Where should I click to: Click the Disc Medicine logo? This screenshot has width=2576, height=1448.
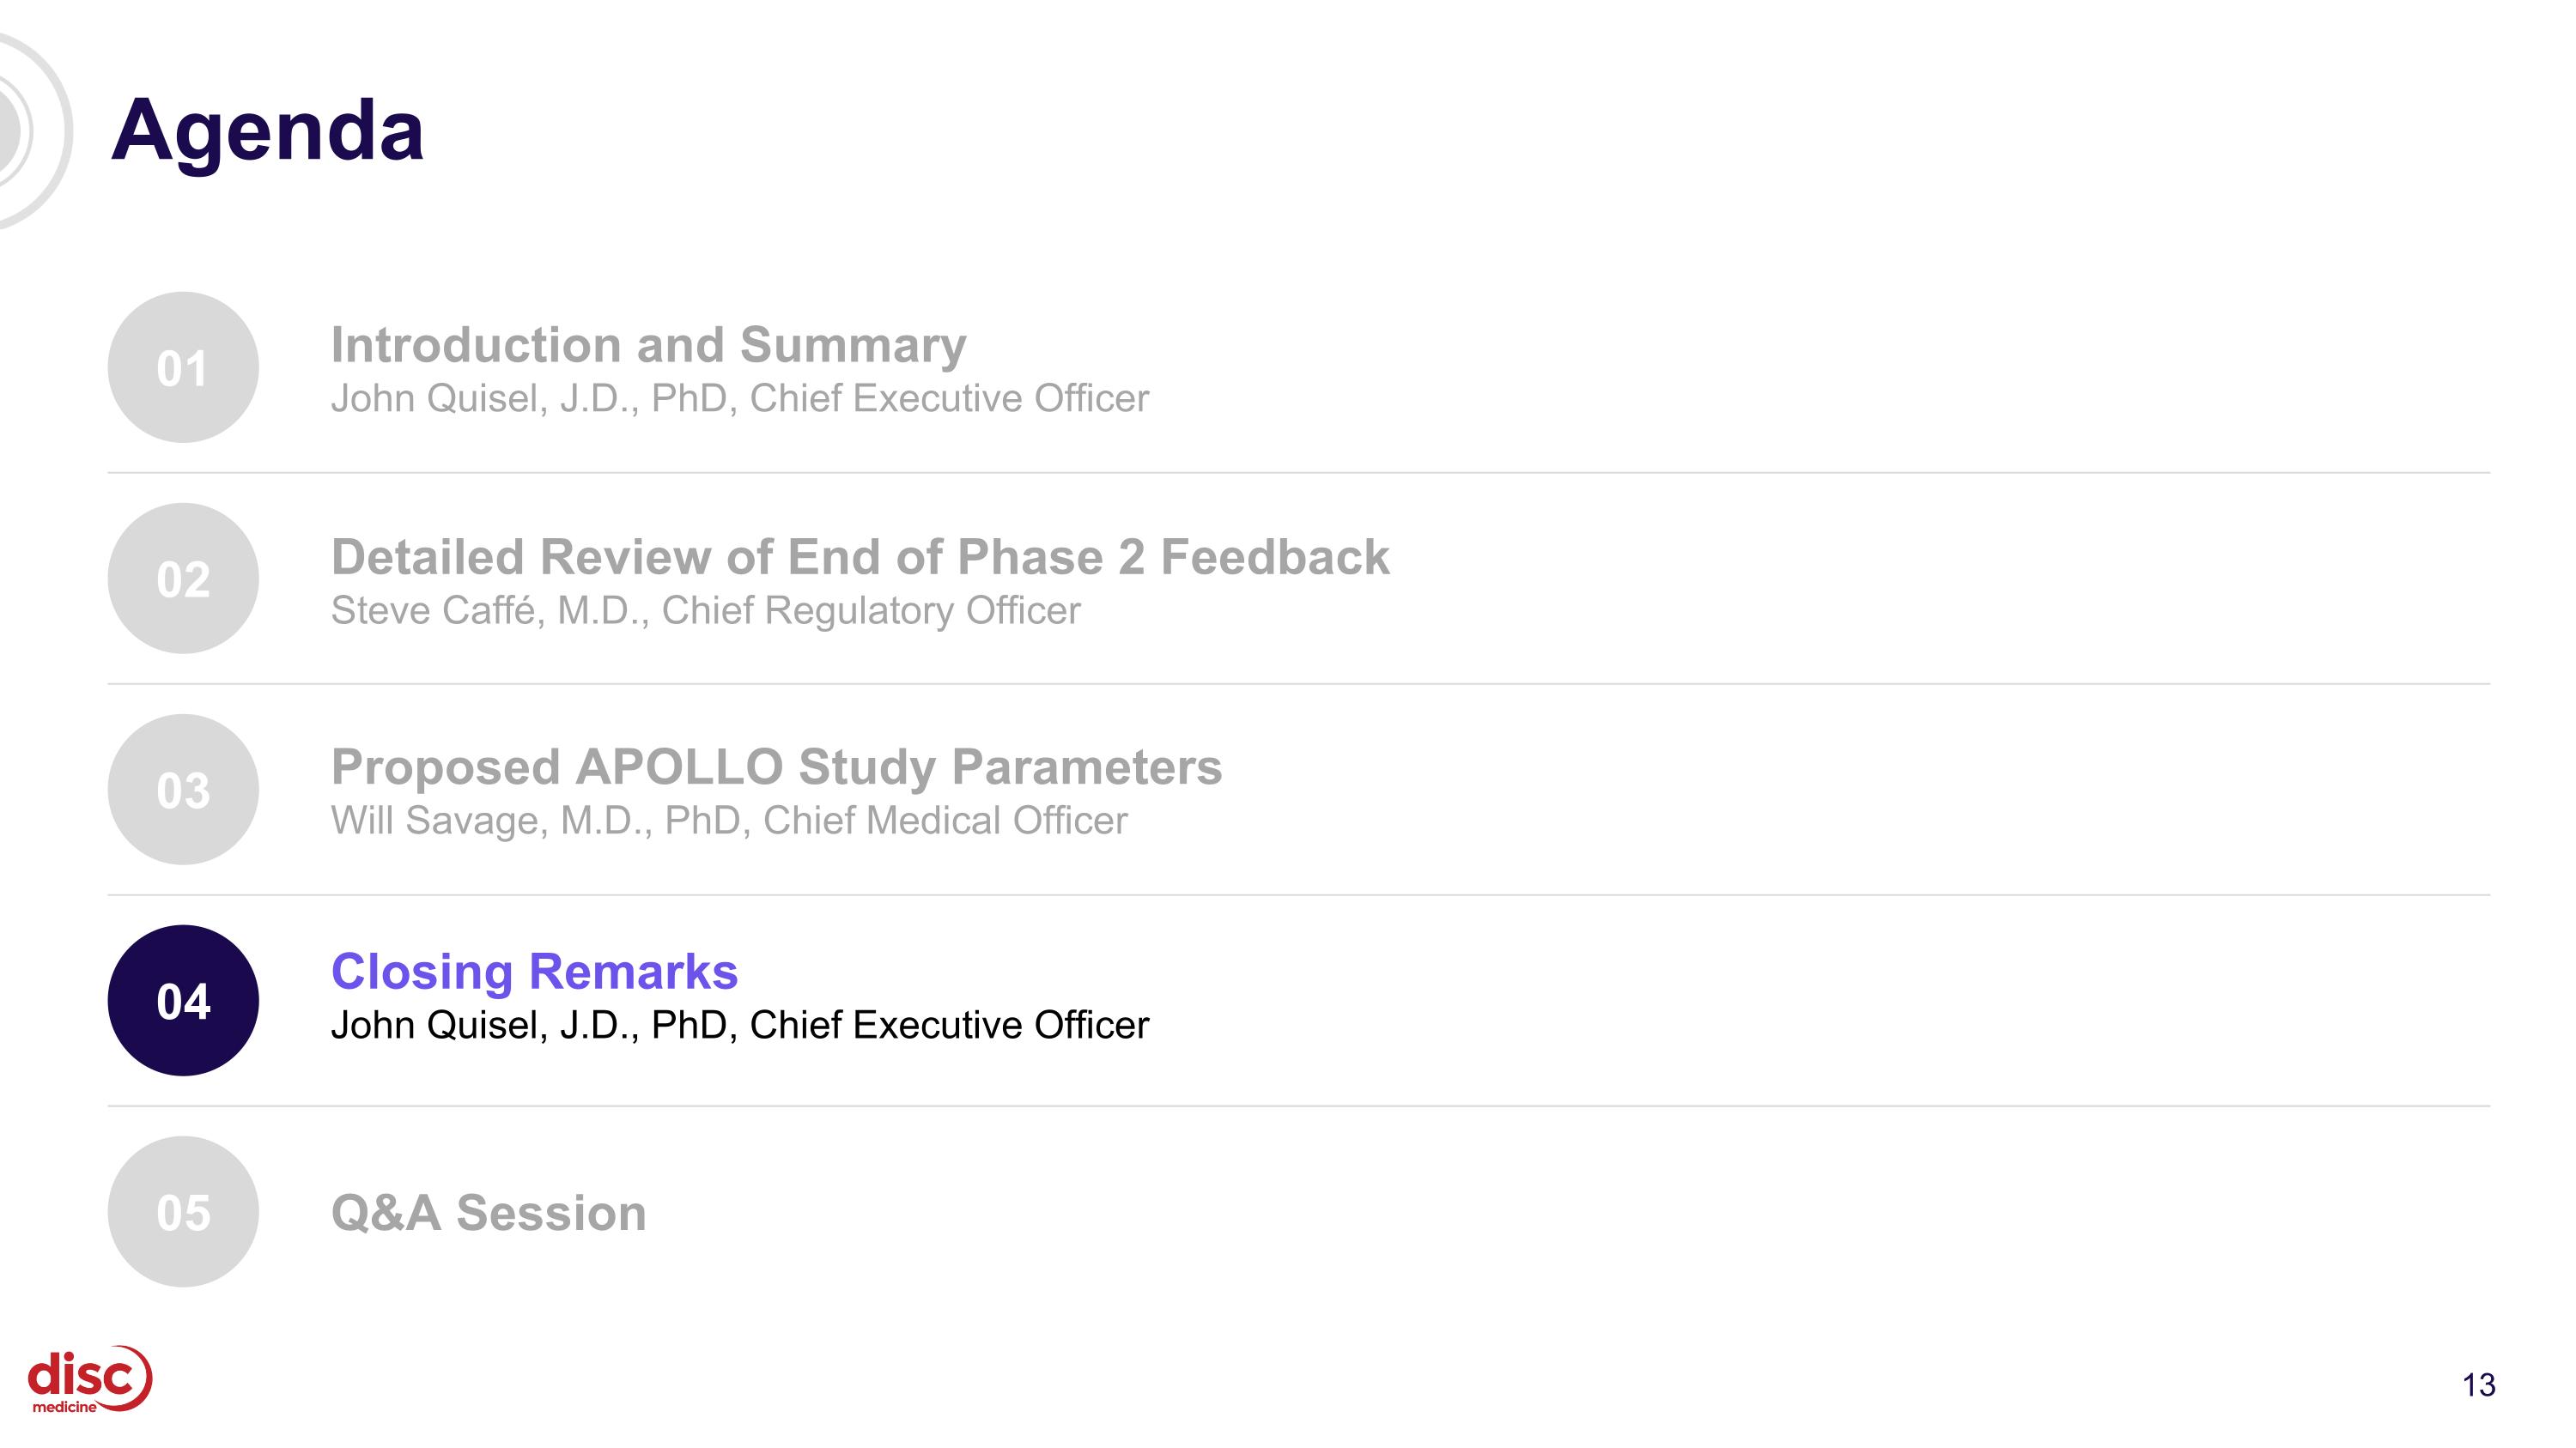[90, 1380]
